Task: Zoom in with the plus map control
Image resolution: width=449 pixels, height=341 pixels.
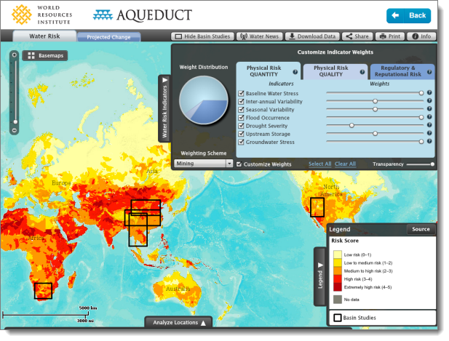Action: tap(15, 55)
